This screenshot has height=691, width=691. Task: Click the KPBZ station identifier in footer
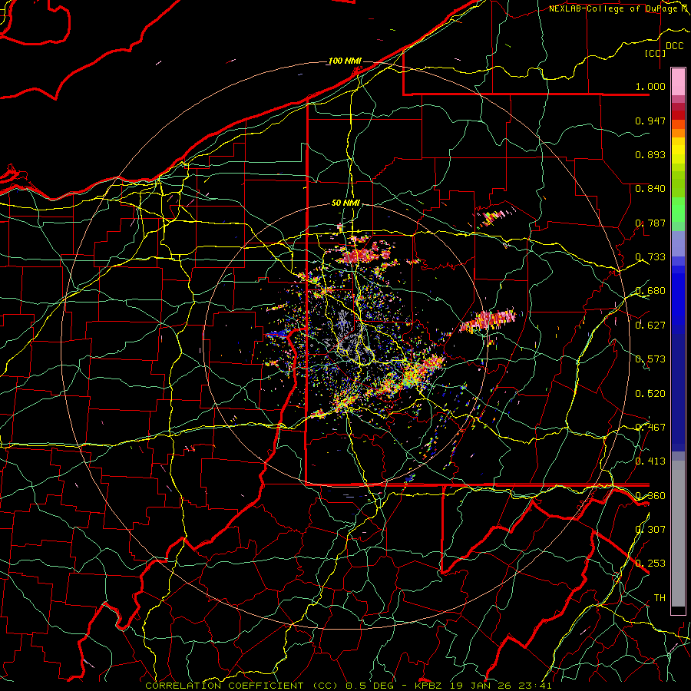click(430, 686)
